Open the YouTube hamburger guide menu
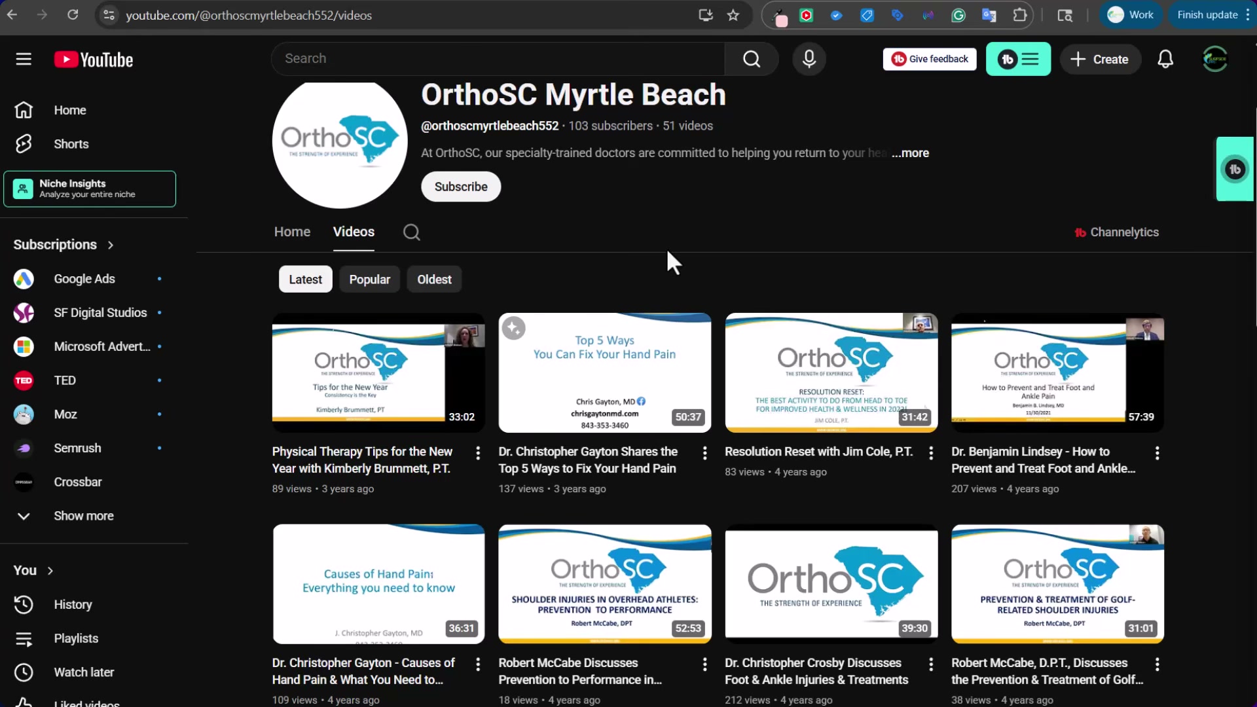This screenshot has height=707, width=1257. (x=24, y=60)
